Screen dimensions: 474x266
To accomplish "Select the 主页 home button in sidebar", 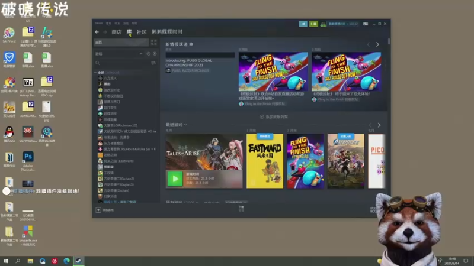I will click(121, 42).
